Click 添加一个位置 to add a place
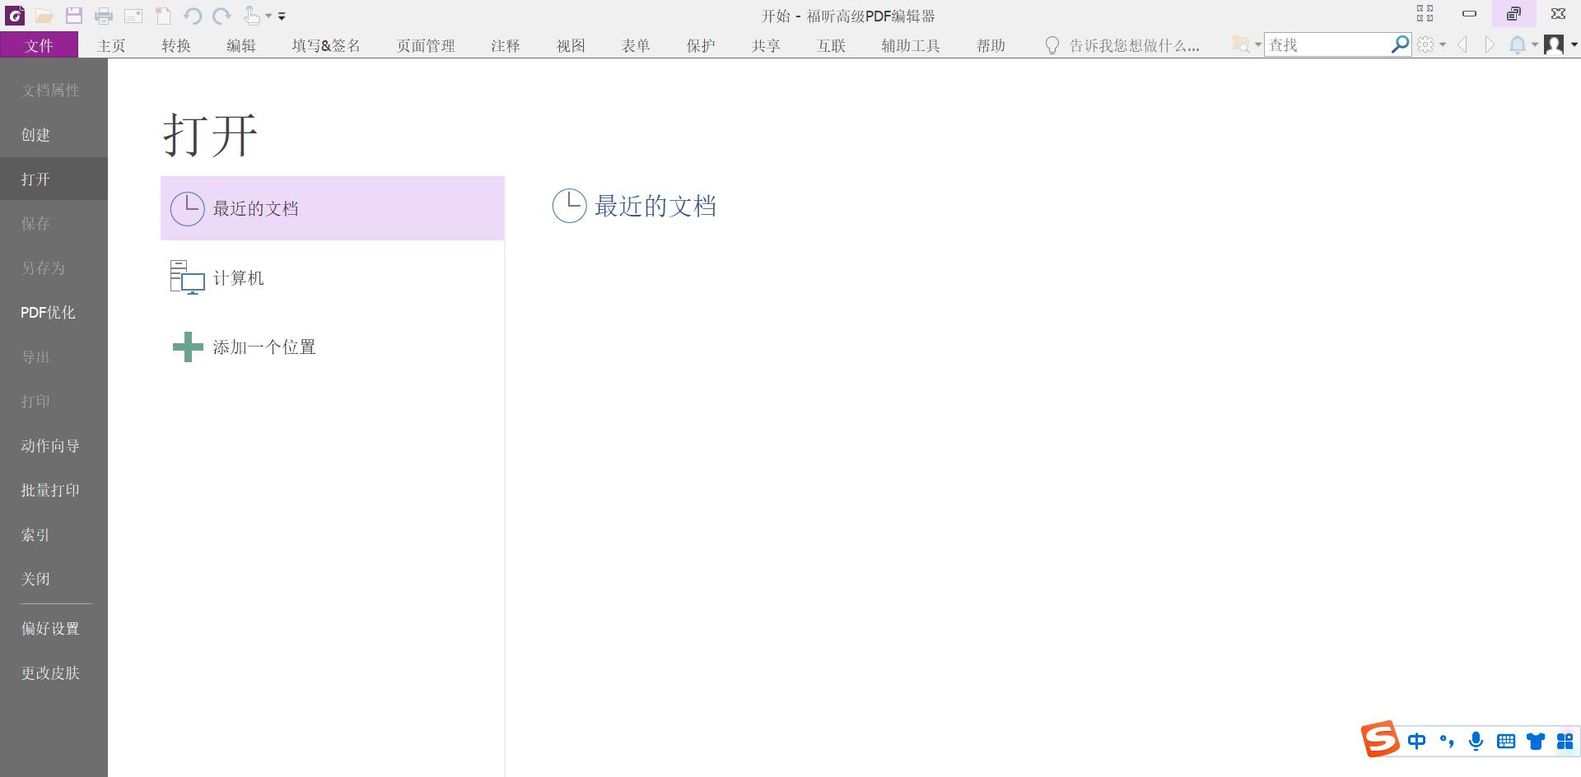Viewport: 1581px width, 777px height. point(264,347)
